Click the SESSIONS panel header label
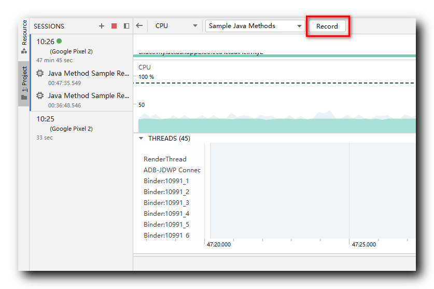Image resolution: width=434 pixels, height=289 pixels. pos(49,26)
